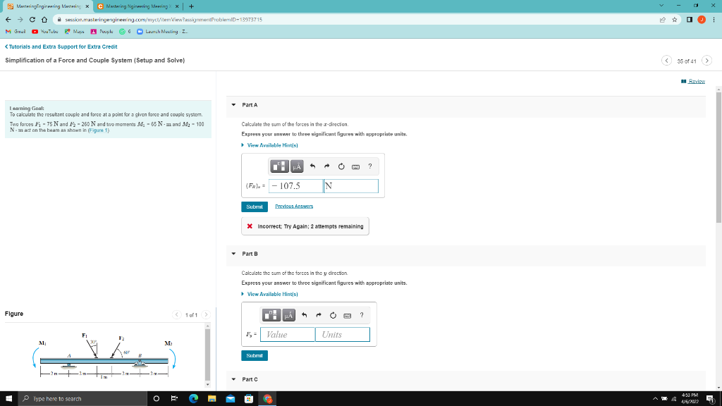This screenshot has width=722, height=406.
Task: Open help via the question mark in Part B
Action: [x=362, y=315]
